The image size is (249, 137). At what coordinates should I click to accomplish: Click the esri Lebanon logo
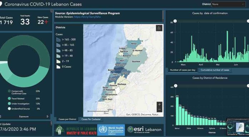pyautogui.click(x=144, y=130)
